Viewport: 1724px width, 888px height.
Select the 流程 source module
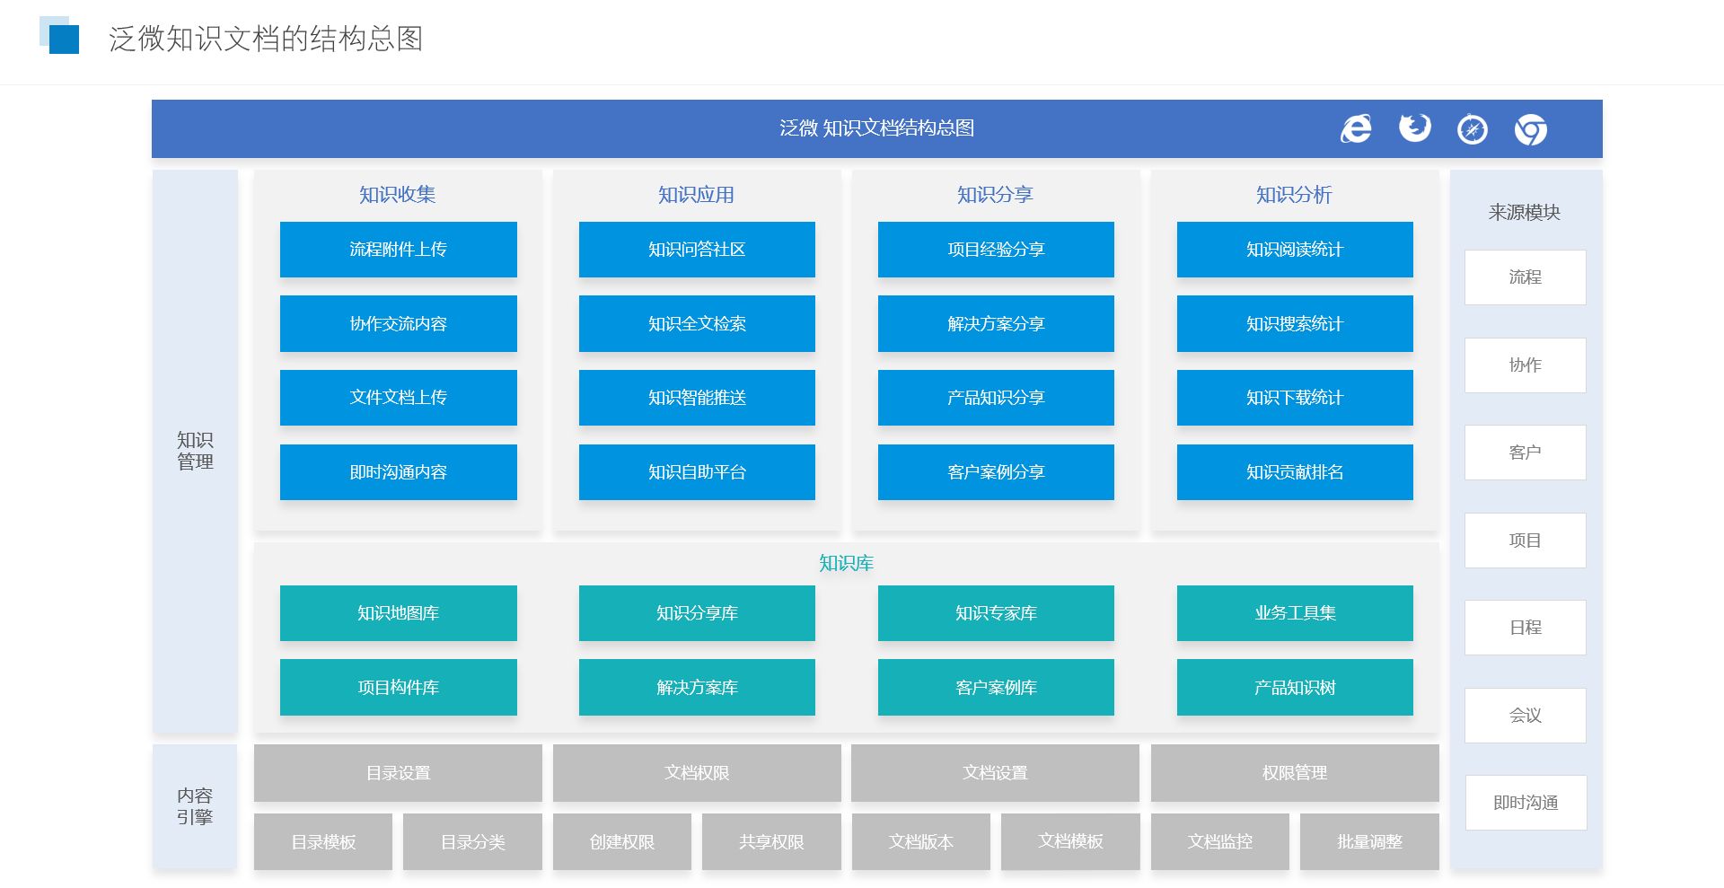point(1525,277)
